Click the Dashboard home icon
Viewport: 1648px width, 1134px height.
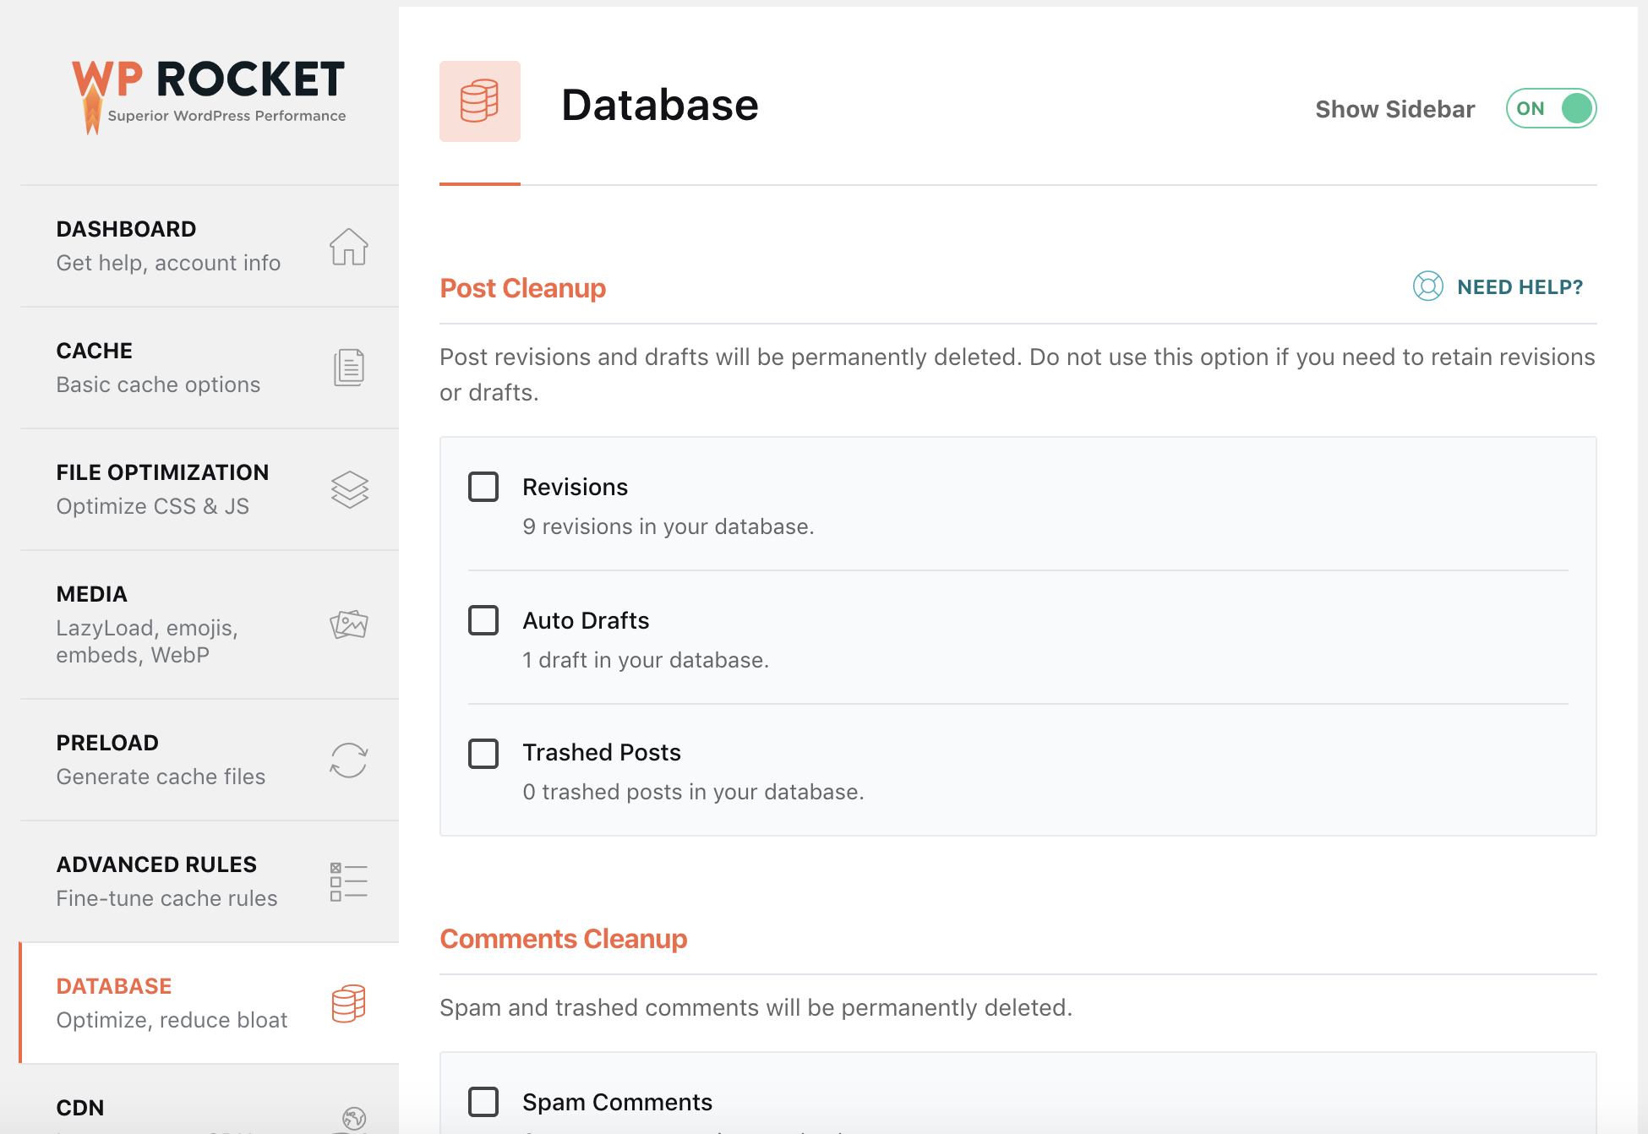click(x=348, y=247)
